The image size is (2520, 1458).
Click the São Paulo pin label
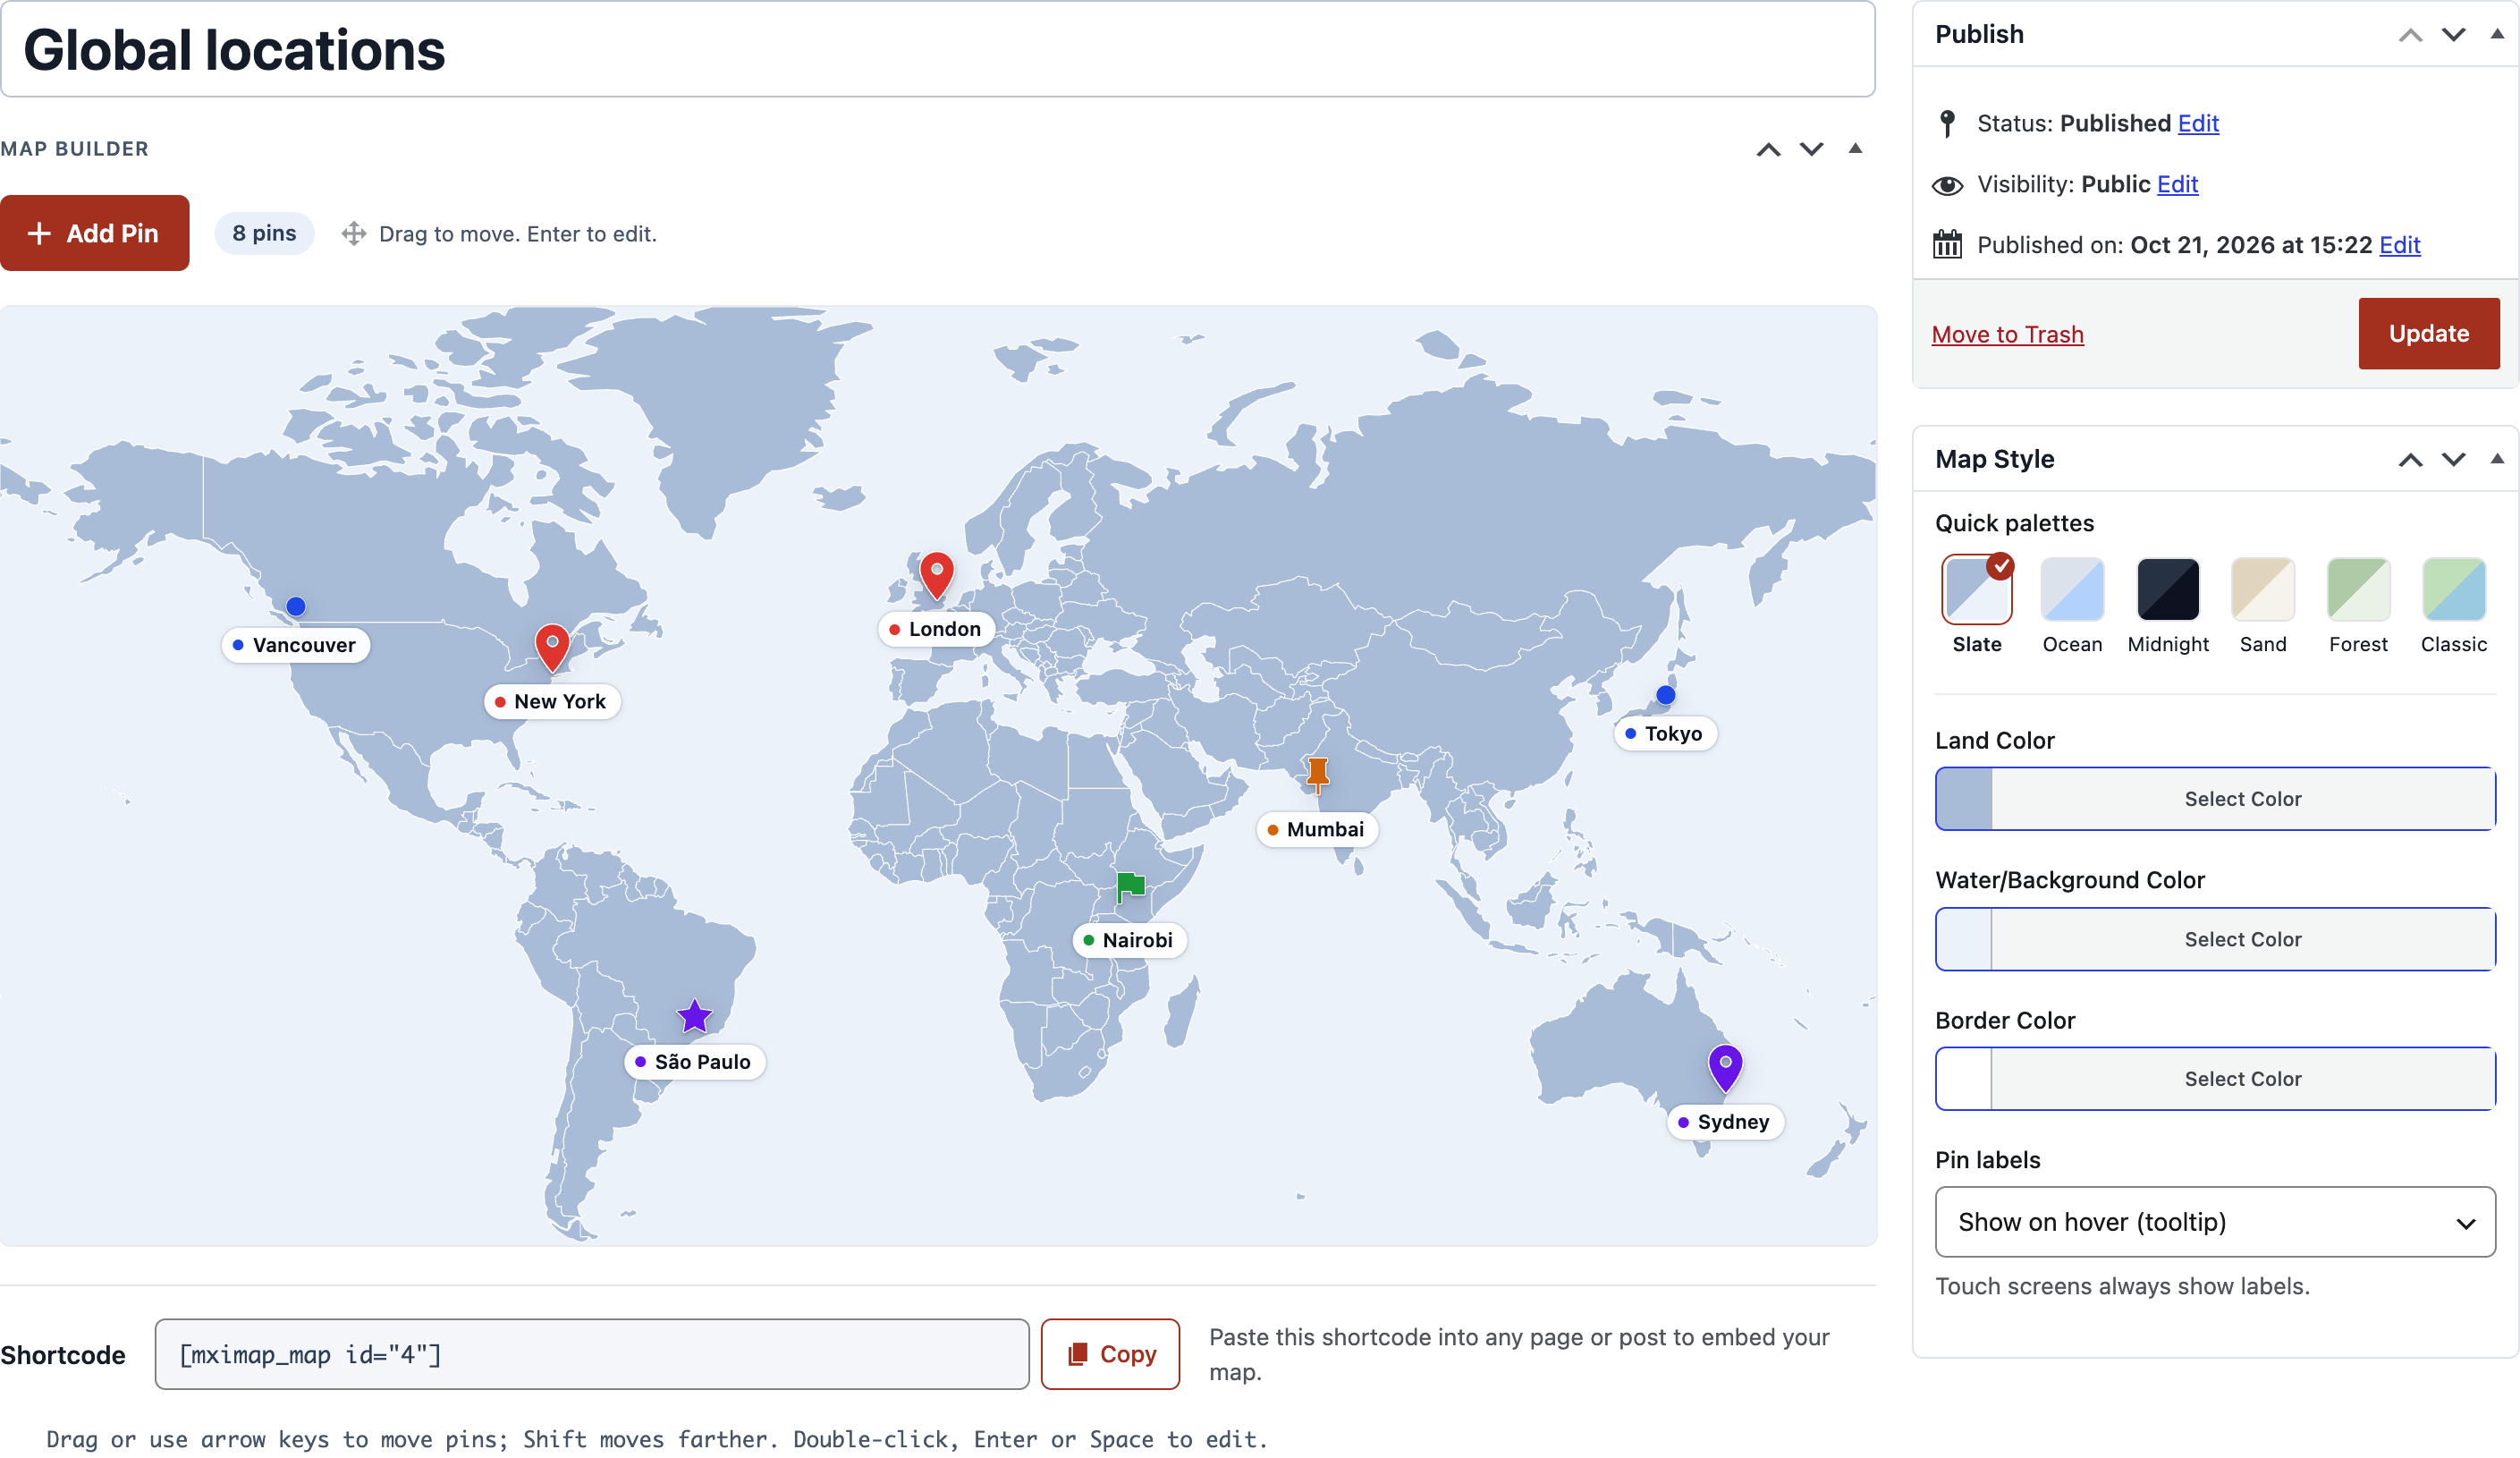tap(694, 1062)
